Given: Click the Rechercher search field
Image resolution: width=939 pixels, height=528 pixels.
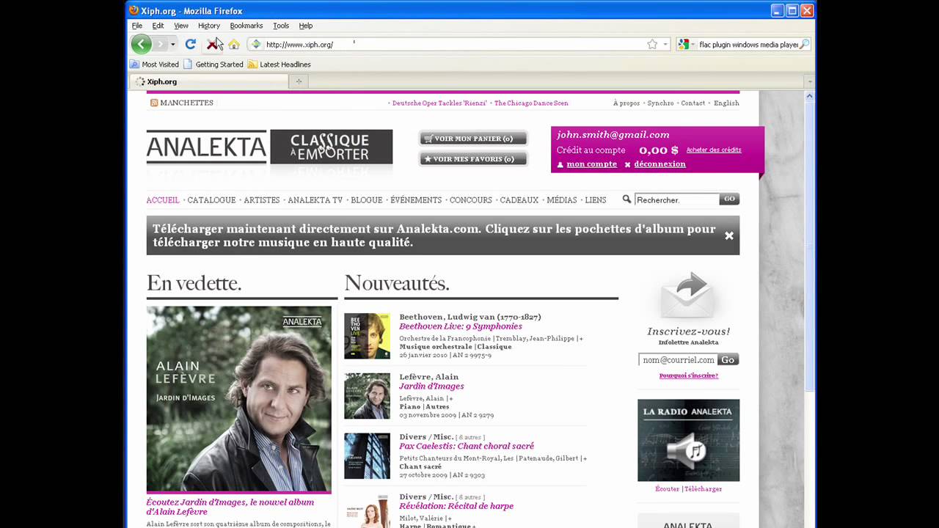Looking at the screenshot, I should [677, 199].
